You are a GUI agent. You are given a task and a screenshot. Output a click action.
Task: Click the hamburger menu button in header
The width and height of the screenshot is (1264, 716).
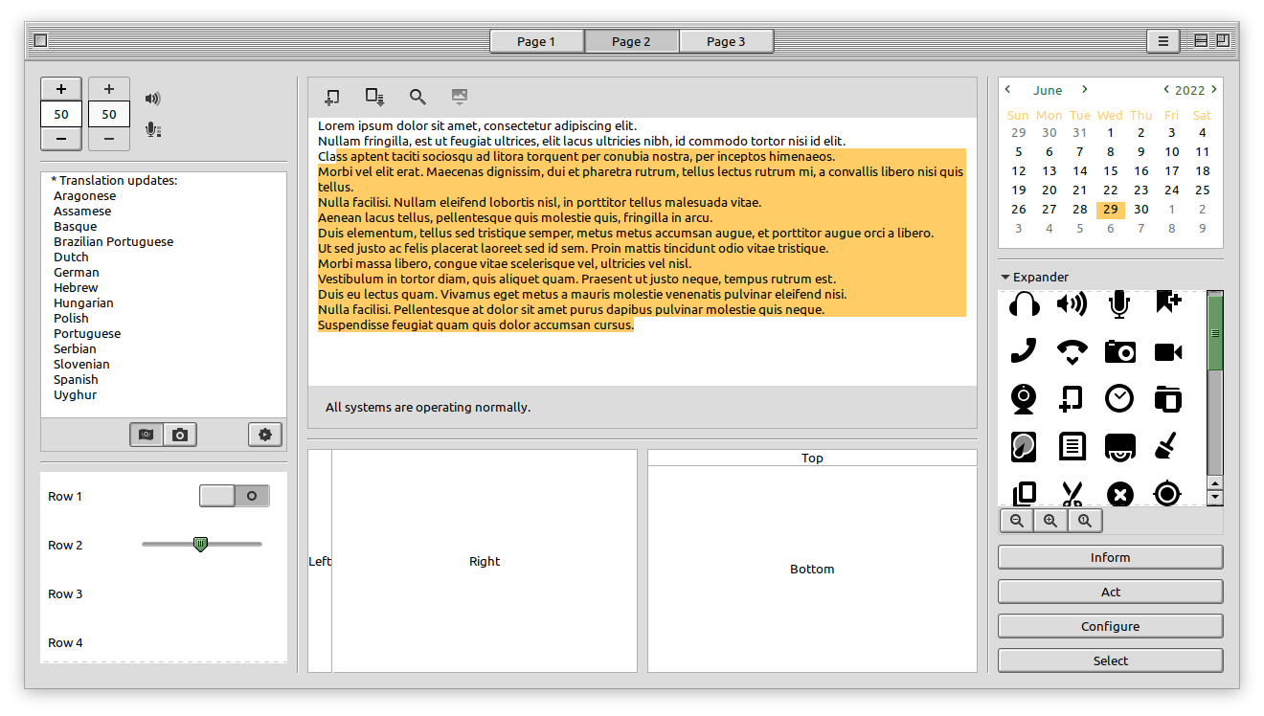click(1163, 41)
